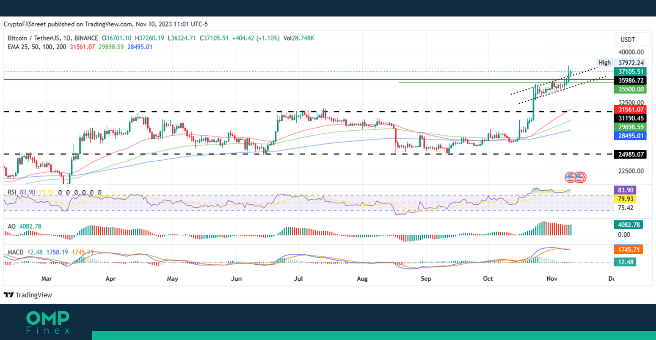
Task: Select the green 4082.78 AO axis tag
Action: (628, 225)
